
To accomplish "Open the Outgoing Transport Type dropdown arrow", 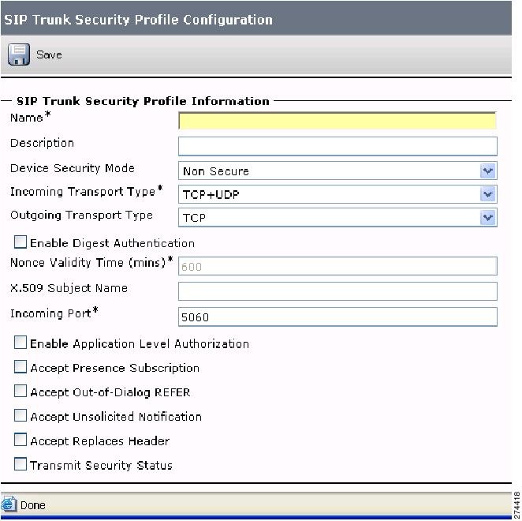I will pos(488,218).
